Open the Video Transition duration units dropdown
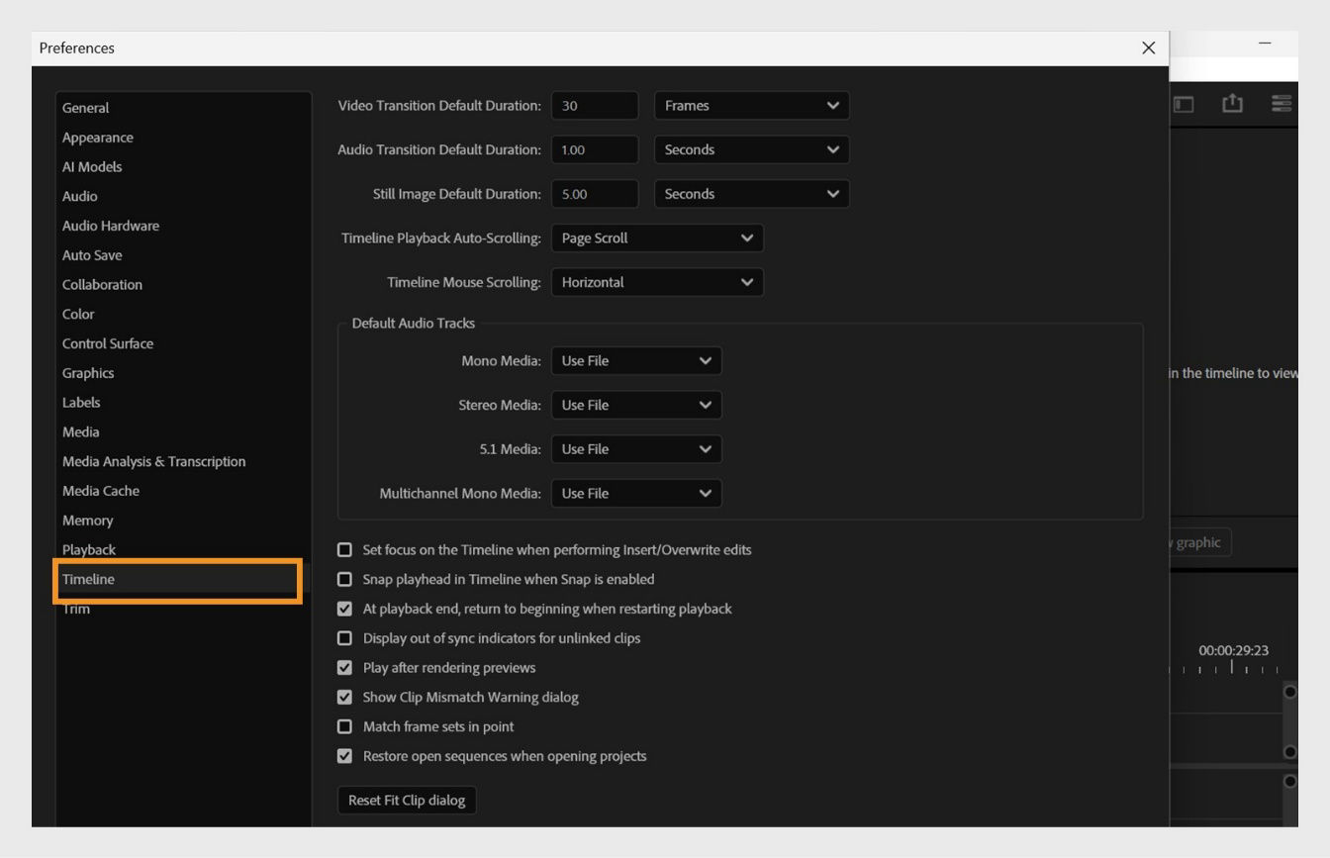This screenshot has height=858, width=1330. [x=750, y=105]
